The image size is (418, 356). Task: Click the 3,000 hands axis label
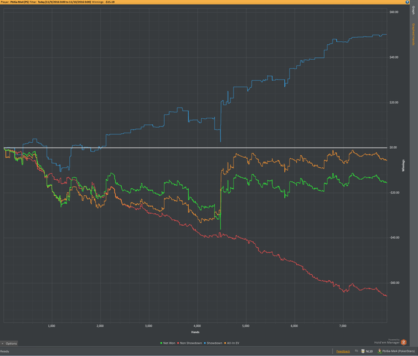(149, 326)
